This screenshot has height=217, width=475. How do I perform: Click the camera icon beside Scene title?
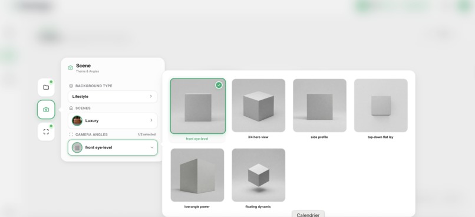[x=70, y=68]
